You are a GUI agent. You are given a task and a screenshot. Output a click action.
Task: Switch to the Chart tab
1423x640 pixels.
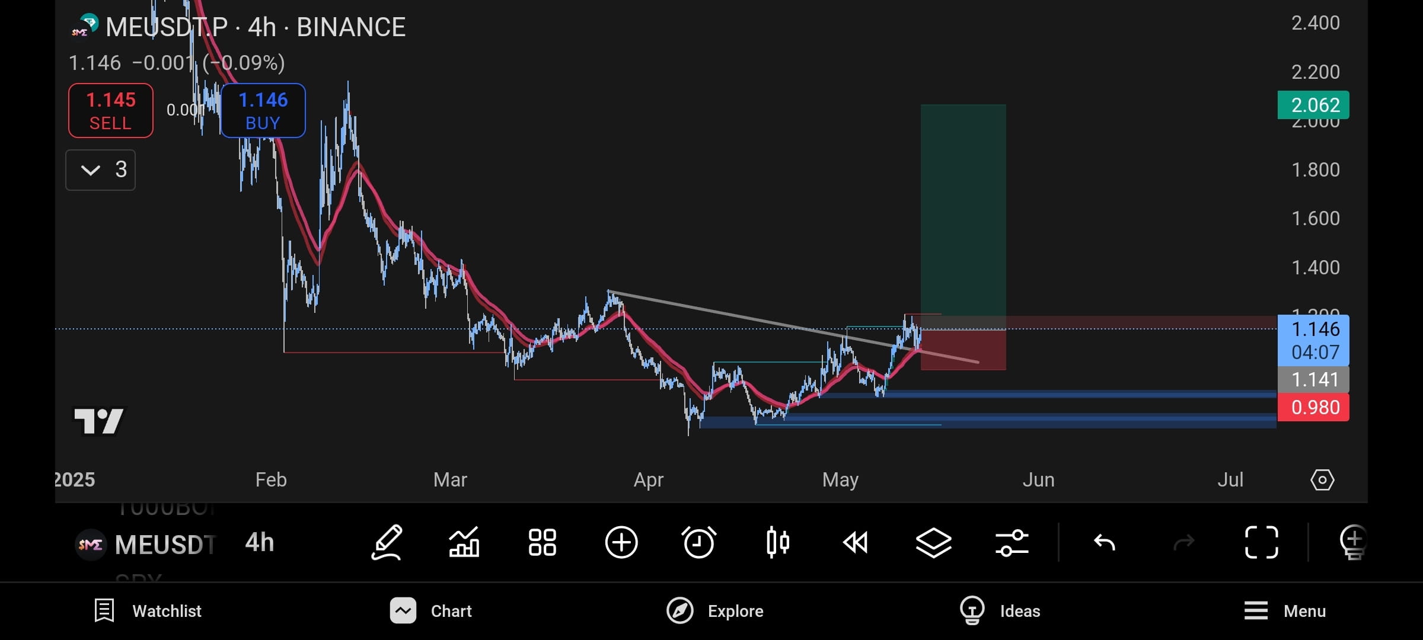click(x=431, y=611)
